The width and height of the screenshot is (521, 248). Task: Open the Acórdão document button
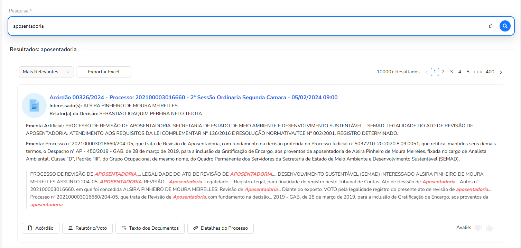pos(40,228)
